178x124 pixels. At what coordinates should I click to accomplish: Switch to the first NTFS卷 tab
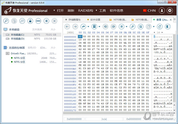118,20
